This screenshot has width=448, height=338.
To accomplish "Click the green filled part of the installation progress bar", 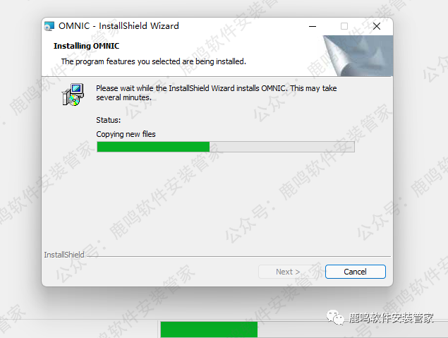I will (153, 147).
